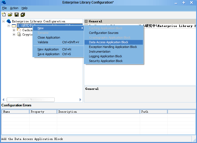Image resolution: width=197 pixels, height=143 pixels.
Task: Open the File menu
Action: [4, 8]
